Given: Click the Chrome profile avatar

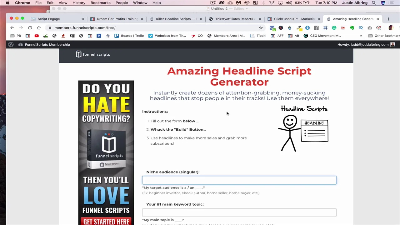Looking at the screenshot, I should [x=391, y=28].
